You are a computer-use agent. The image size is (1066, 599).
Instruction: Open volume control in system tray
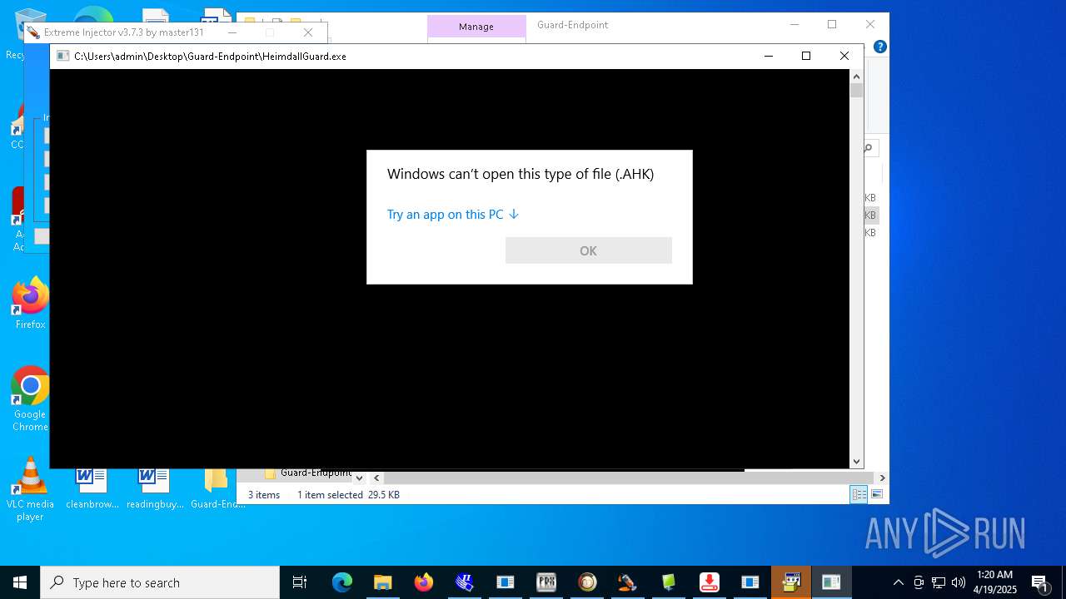[959, 582]
